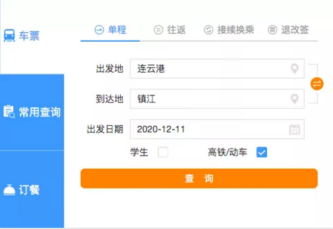Switch to the 往返 tab
This screenshot has height=229, width=333.
pos(169,30)
